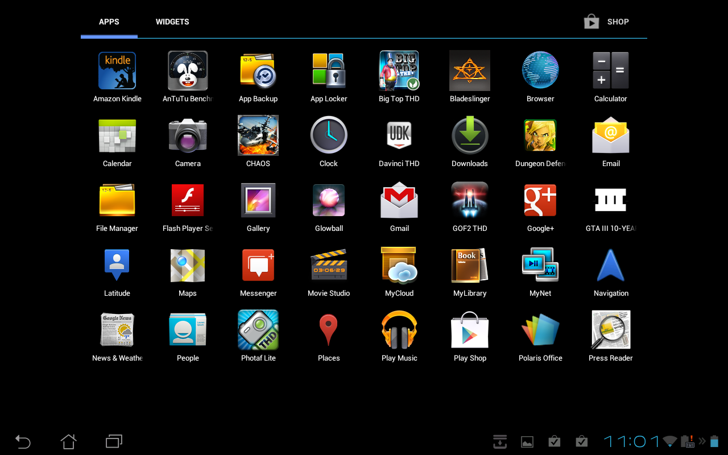
Task: Launch Movie Studio
Action: click(329, 265)
